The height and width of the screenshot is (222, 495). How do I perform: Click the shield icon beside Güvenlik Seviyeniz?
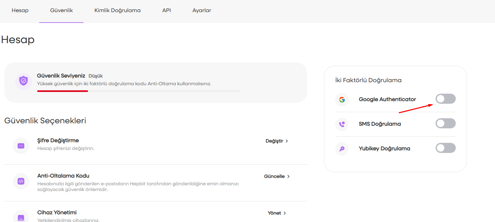[x=23, y=81]
